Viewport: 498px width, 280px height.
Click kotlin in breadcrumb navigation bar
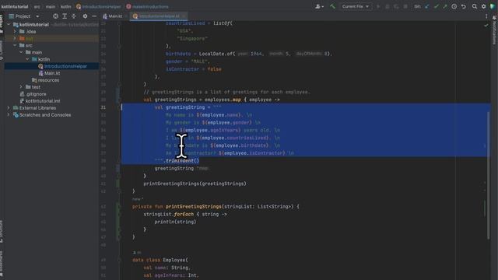65,6
